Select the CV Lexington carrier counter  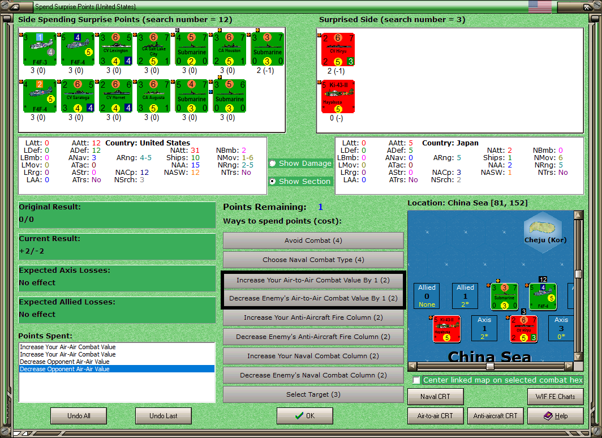pyautogui.click(x=116, y=49)
